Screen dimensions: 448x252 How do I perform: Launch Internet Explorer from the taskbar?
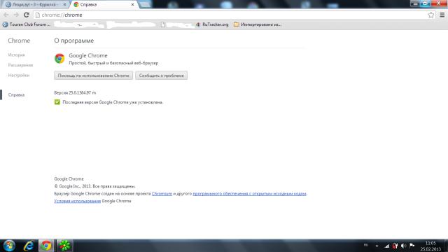29,246
